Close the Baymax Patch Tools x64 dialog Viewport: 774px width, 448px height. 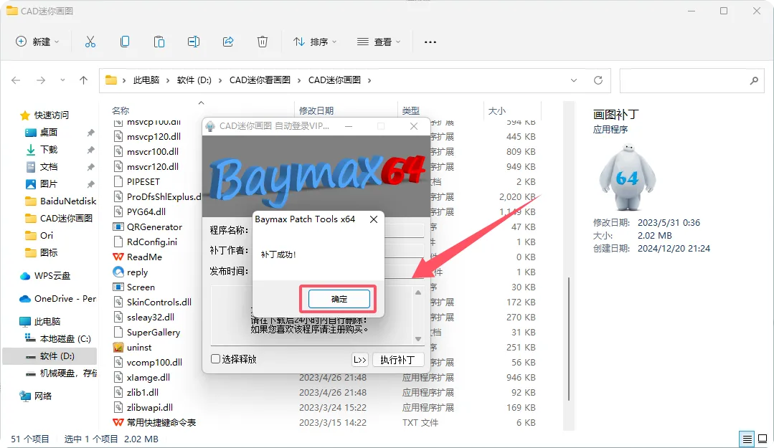[374, 219]
